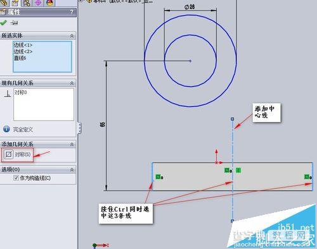Select the top endpoint of the centerline
317x249 pixels.
click(233, 119)
